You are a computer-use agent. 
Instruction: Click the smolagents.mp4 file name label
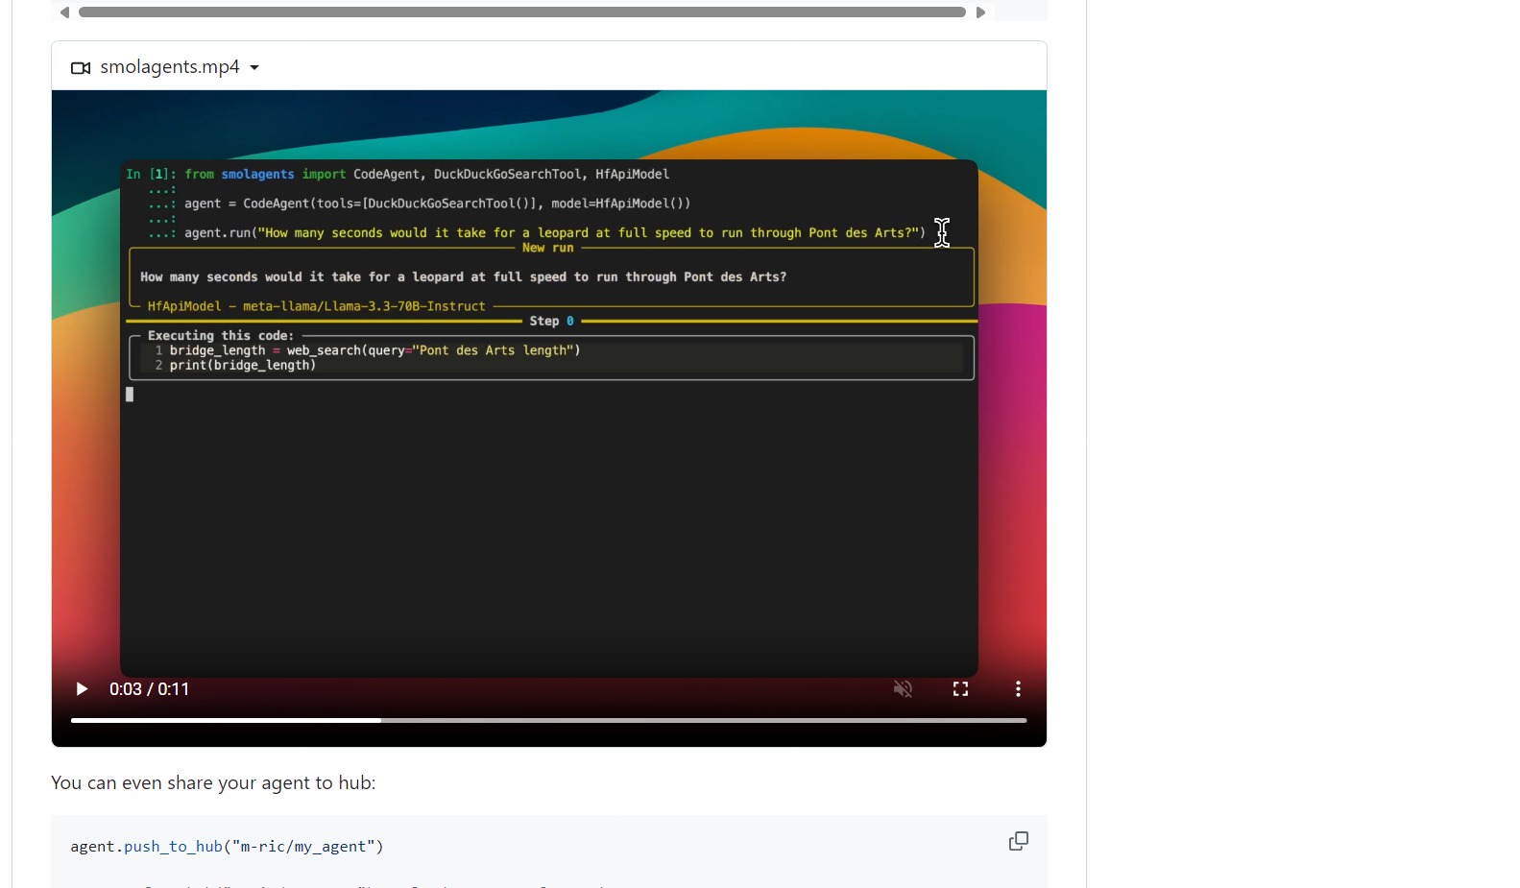(x=170, y=67)
